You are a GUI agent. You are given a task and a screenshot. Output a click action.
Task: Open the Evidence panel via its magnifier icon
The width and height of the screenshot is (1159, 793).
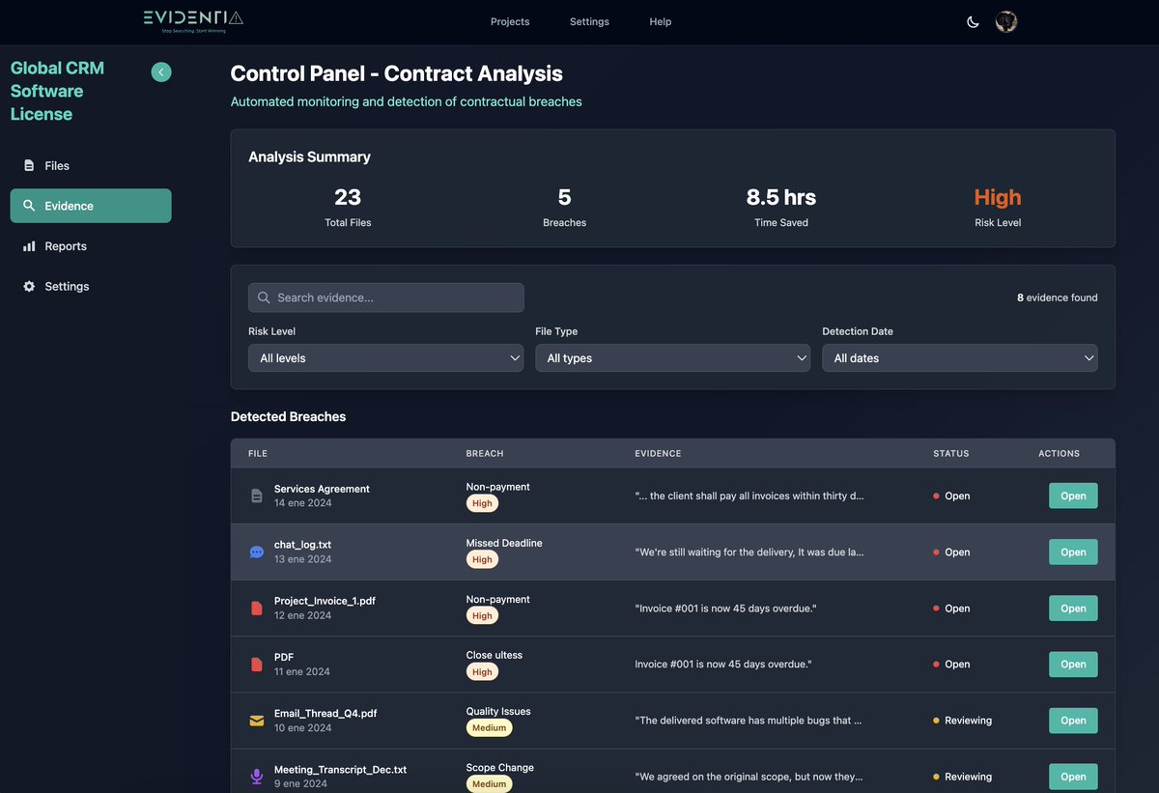28,205
